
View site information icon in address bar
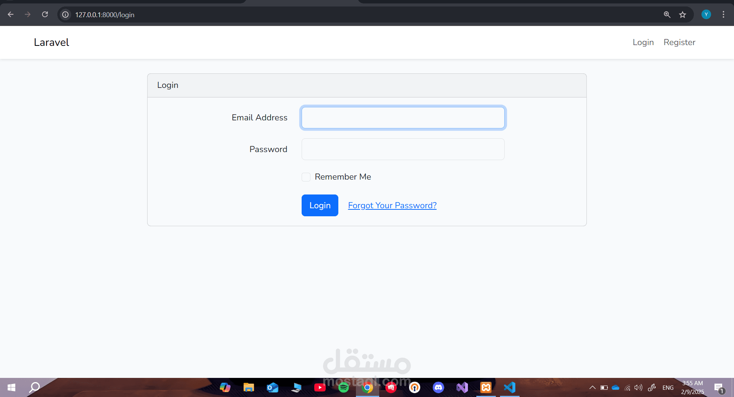point(65,15)
